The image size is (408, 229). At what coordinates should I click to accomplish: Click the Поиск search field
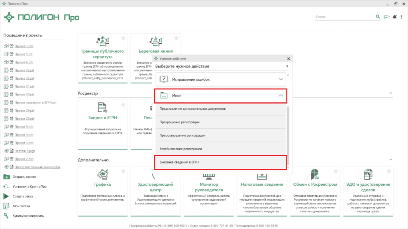345,17
